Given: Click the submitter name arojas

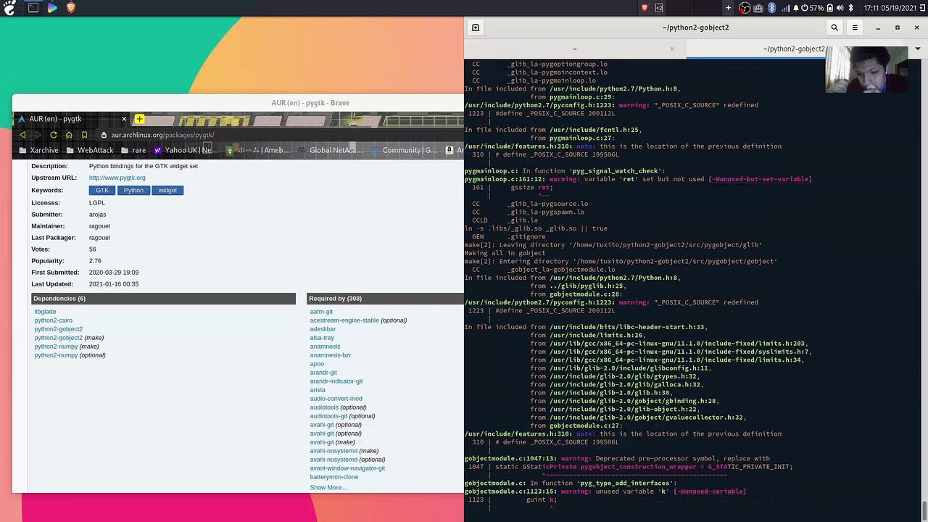Looking at the screenshot, I should tap(97, 215).
